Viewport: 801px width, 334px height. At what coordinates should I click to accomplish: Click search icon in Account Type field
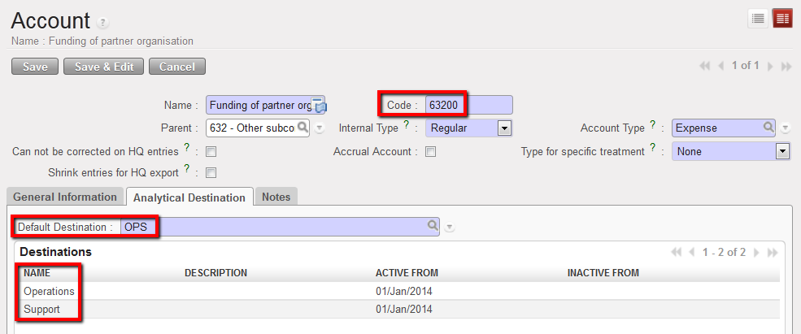coord(768,128)
